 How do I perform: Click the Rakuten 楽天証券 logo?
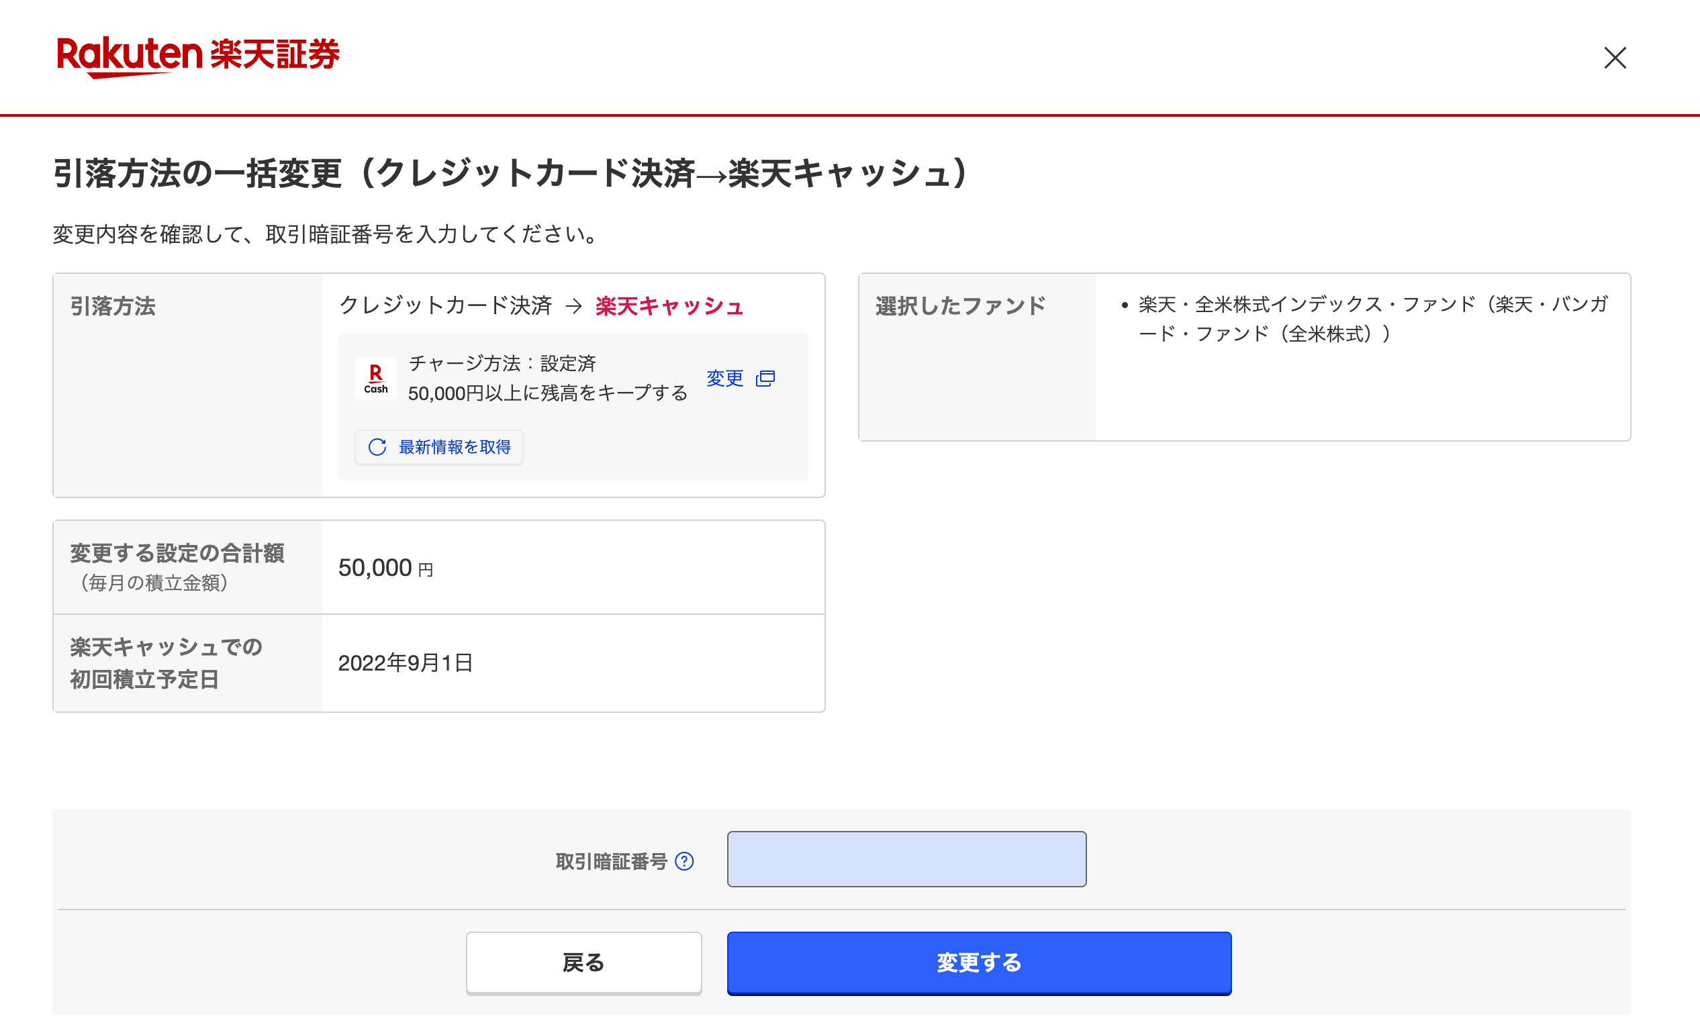(x=198, y=56)
